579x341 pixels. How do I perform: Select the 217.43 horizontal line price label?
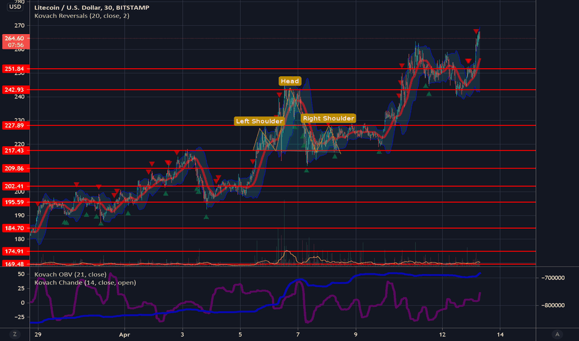14,151
